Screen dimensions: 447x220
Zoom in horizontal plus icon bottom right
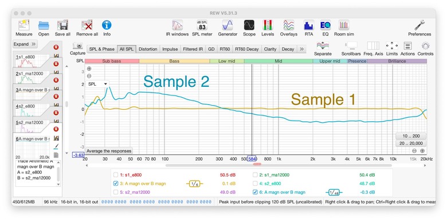click(x=422, y=151)
